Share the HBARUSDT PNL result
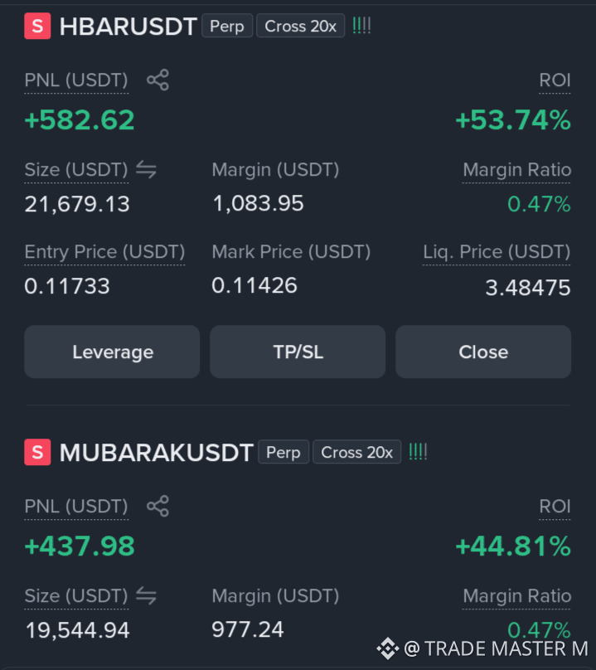Viewport: 596px width, 670px height. (157, 80)
